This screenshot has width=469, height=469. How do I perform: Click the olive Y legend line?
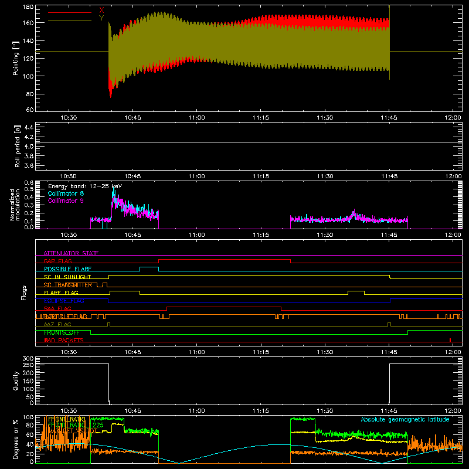tap(69, 20)
